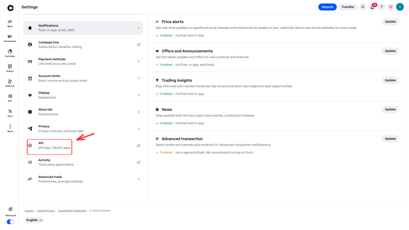Open Display appearance settings
This screenshot has height=230, width=409.
coord(83,95)
